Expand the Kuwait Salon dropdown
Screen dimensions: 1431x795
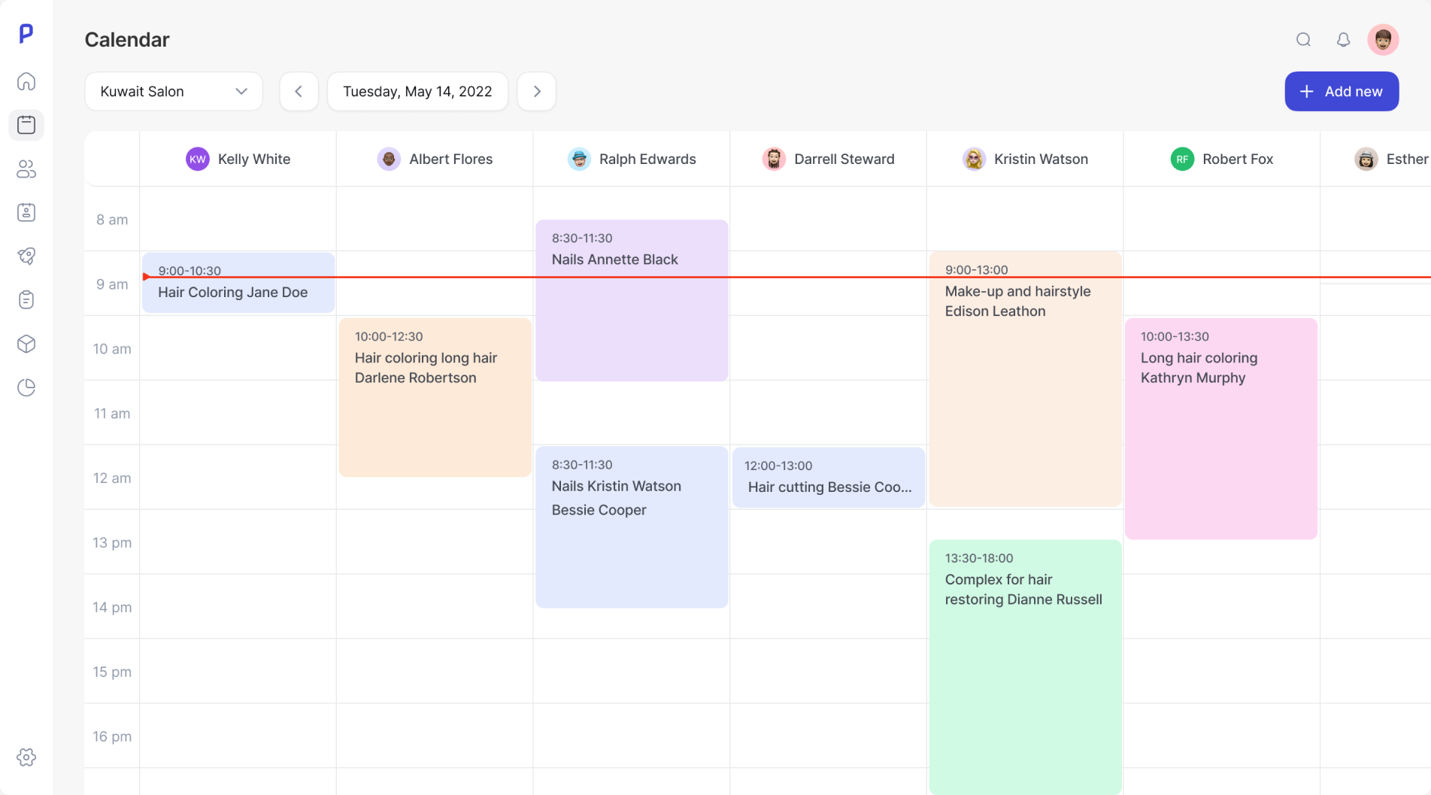tap(173, 91)
